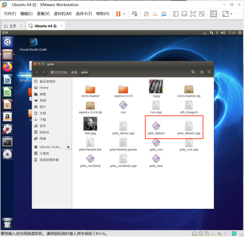
Task: Take a VM snapshot
Action: tap(146, 14)
